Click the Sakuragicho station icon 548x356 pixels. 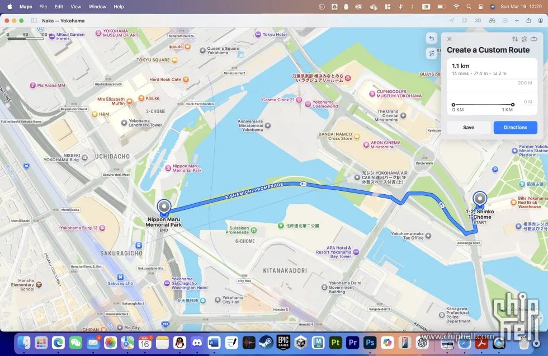pos(120,277)
